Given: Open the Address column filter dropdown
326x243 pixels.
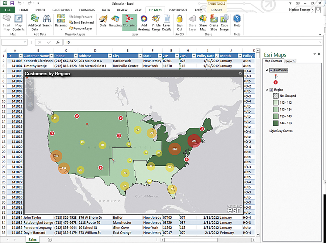Looking at the screenshot, I should pos(110,56).
